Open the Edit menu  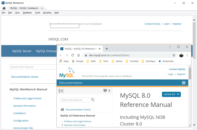click(10, 13)
